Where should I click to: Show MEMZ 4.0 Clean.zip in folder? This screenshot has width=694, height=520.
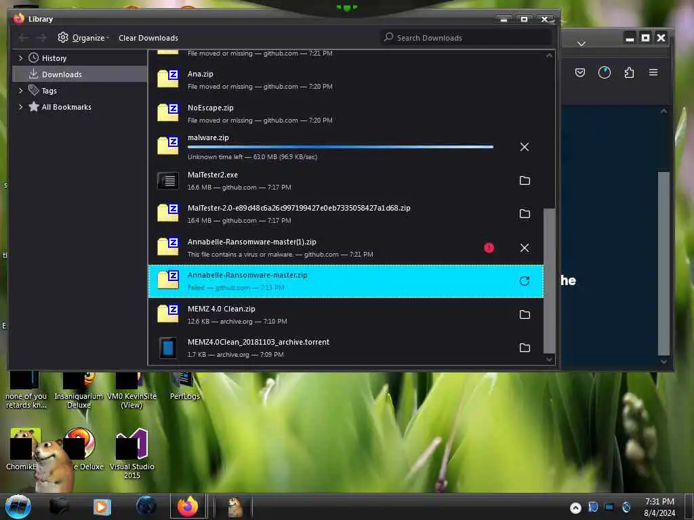525,314
